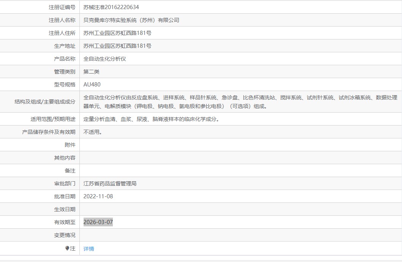The image size is (402, 262).
Task: Click the text 定量分析血清、血浆、尿液
Action: (115, 119)
